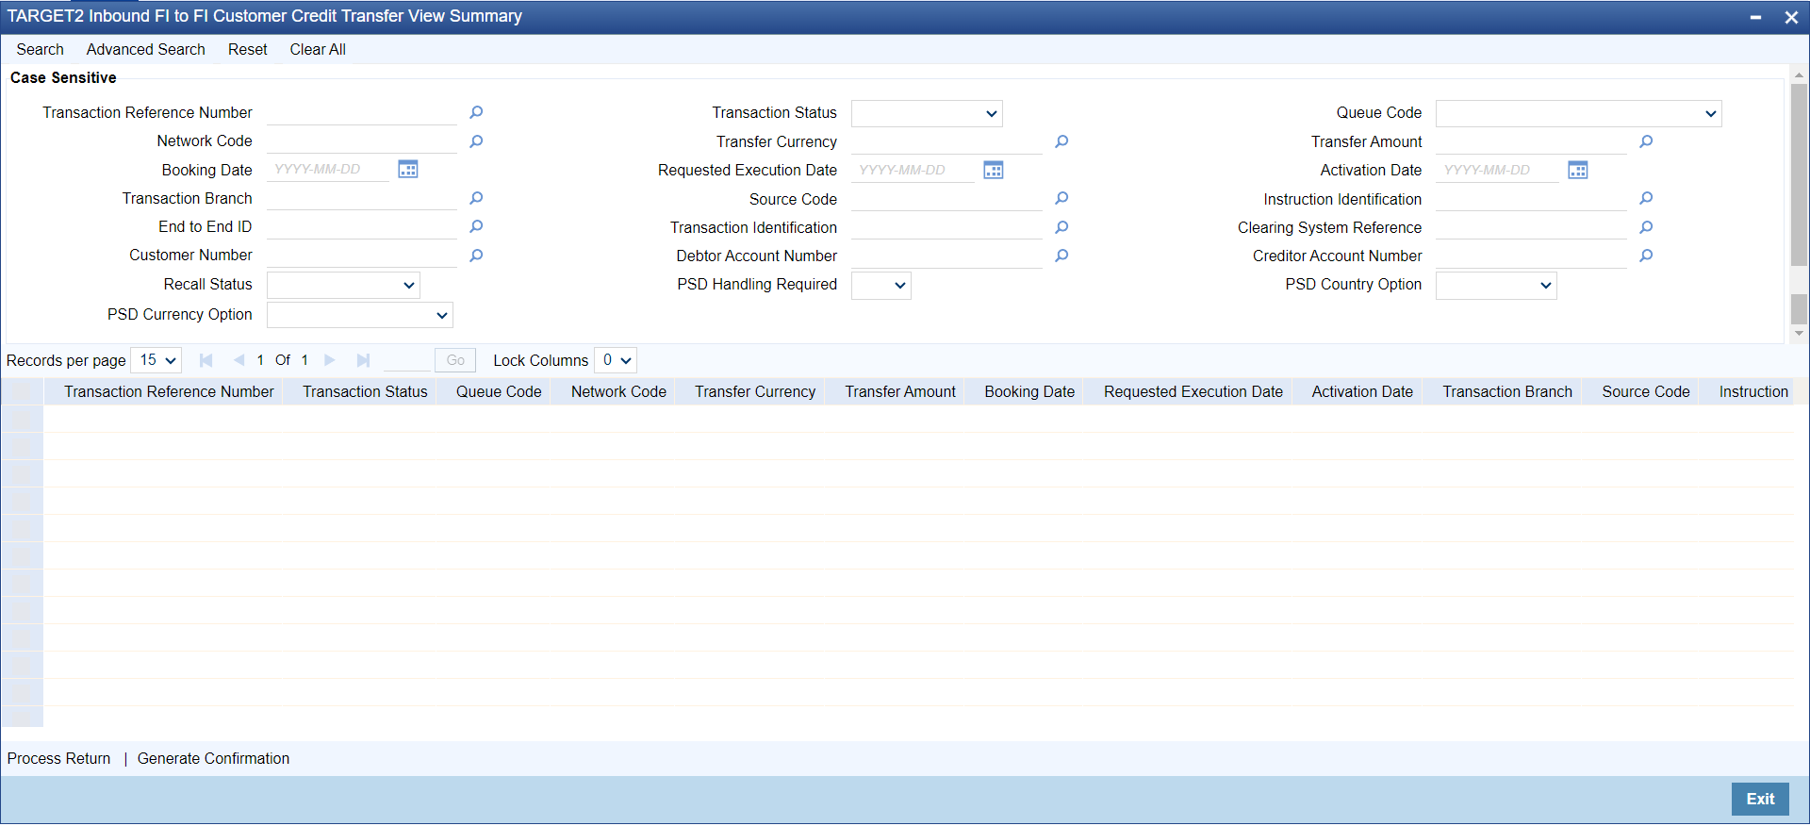Expand the Transaction Status dropdown
This screenshot has width=1810, height=826.
coord(927,114)
